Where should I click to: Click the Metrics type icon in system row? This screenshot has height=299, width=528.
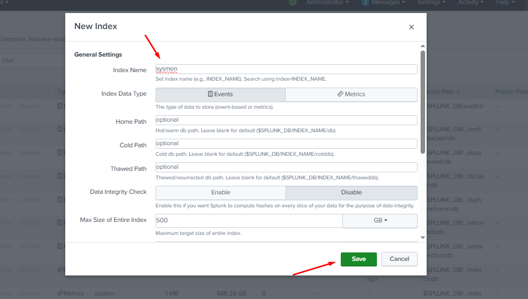(x=60, y=293)
